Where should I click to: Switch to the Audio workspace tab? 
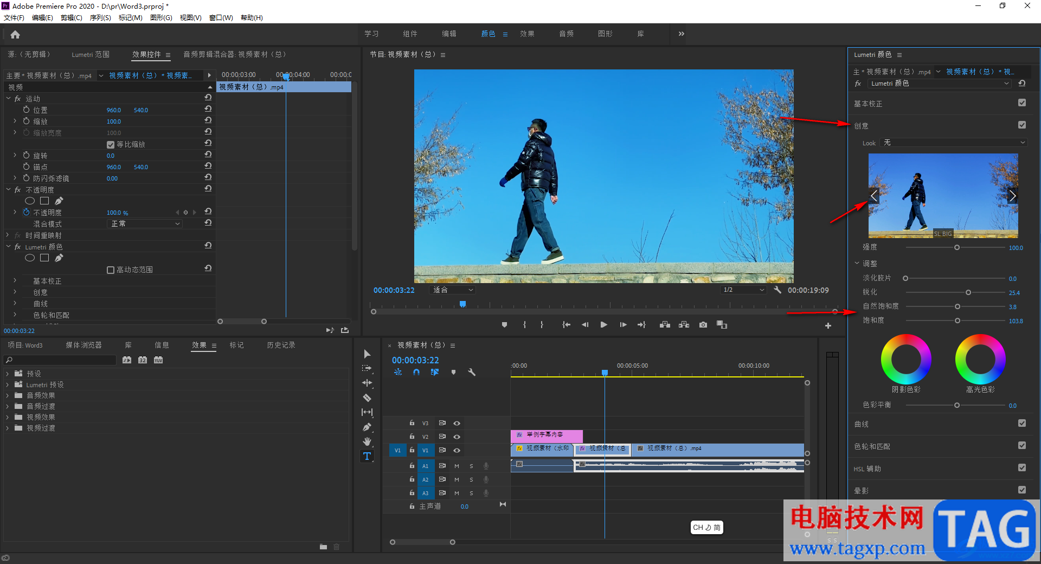(x=567, y=34)
